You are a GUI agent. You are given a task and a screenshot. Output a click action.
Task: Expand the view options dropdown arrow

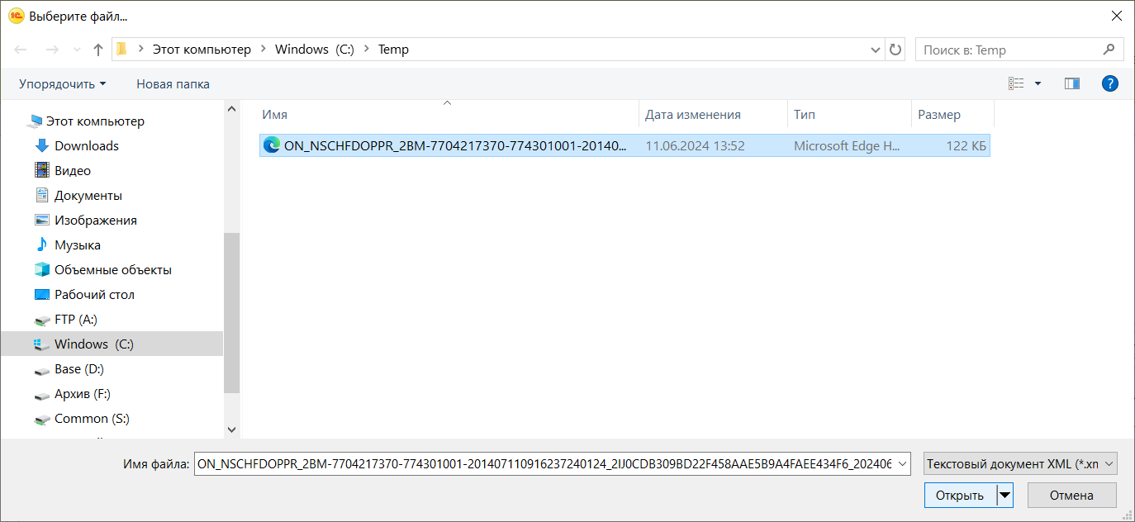pyautogui.click(x=1038, y=83)
